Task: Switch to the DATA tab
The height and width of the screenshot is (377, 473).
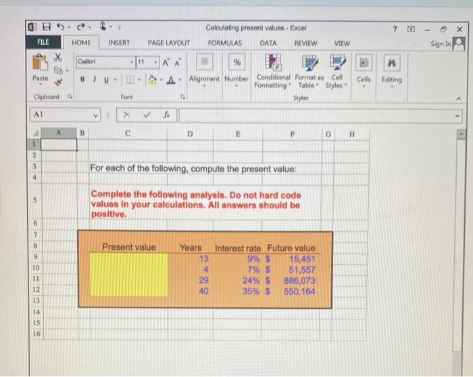Action: (x=268, y=43)
